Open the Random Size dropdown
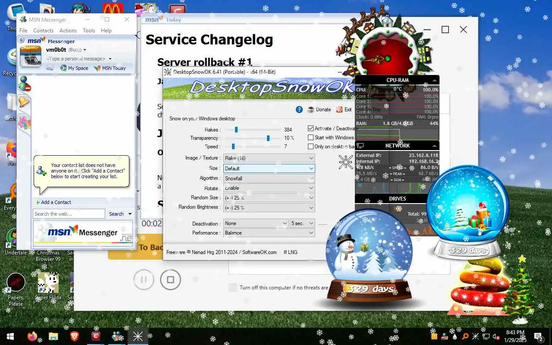 coord(269,198)
